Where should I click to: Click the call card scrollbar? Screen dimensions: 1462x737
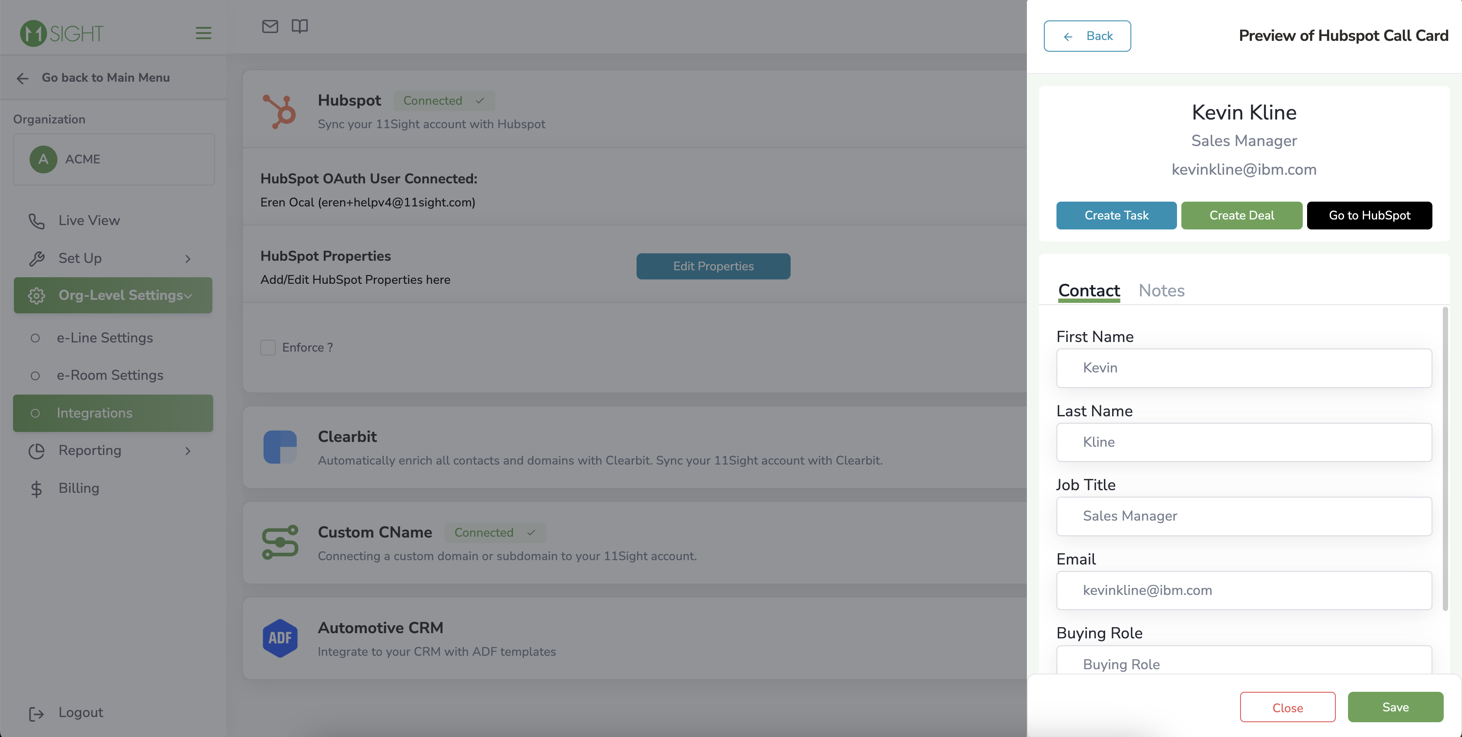point(1445,459)
